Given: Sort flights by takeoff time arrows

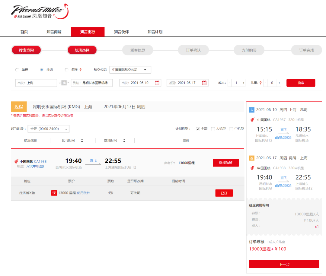Looking at the screenshot, I should (x=82, y=141).
